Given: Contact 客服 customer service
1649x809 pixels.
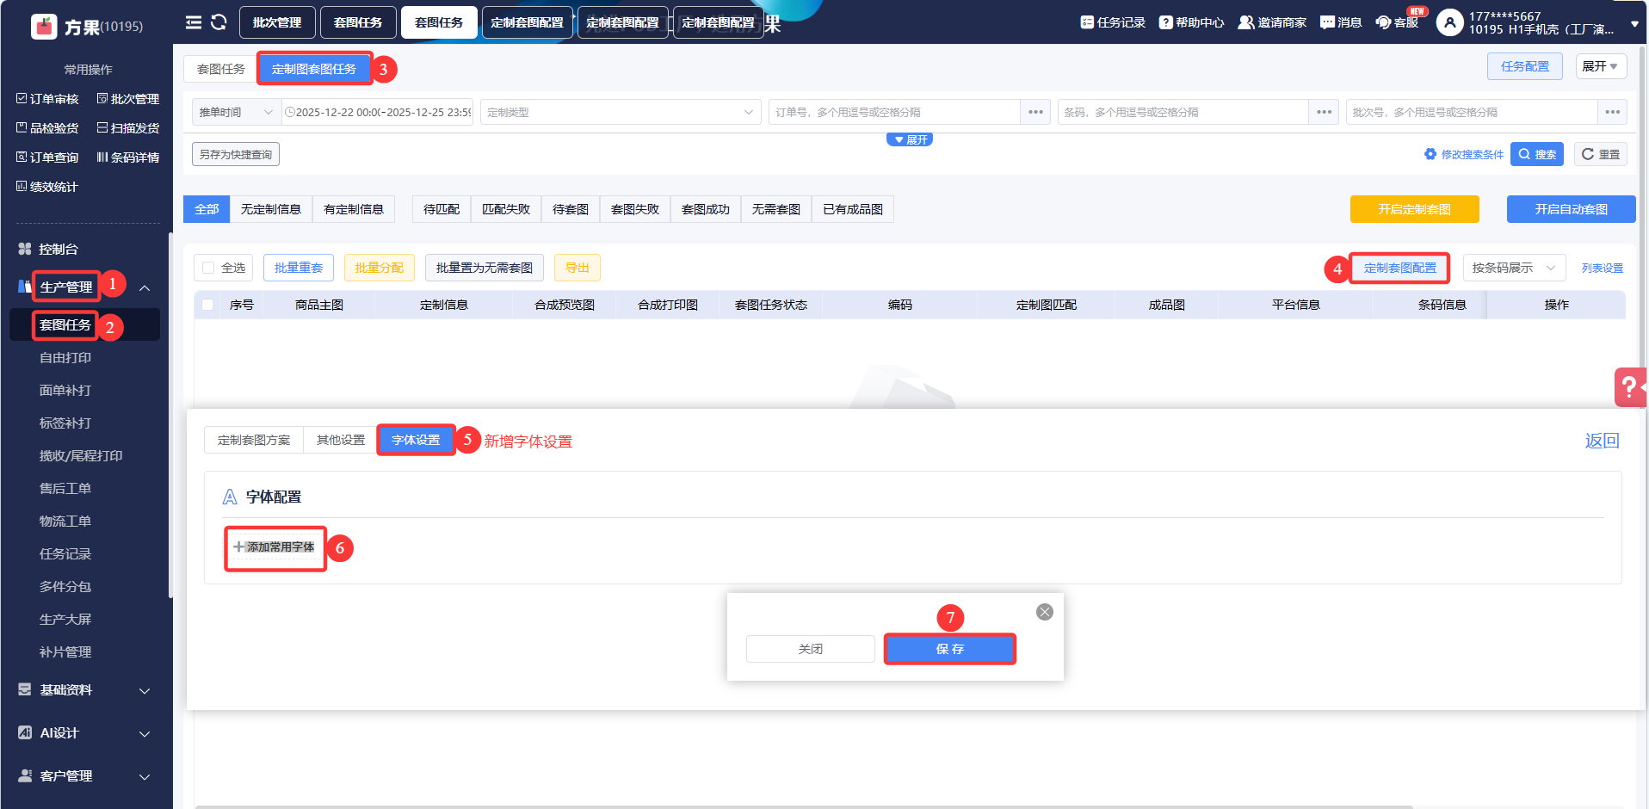Looking at the screenshot, I should click(x=1397, y=22).
